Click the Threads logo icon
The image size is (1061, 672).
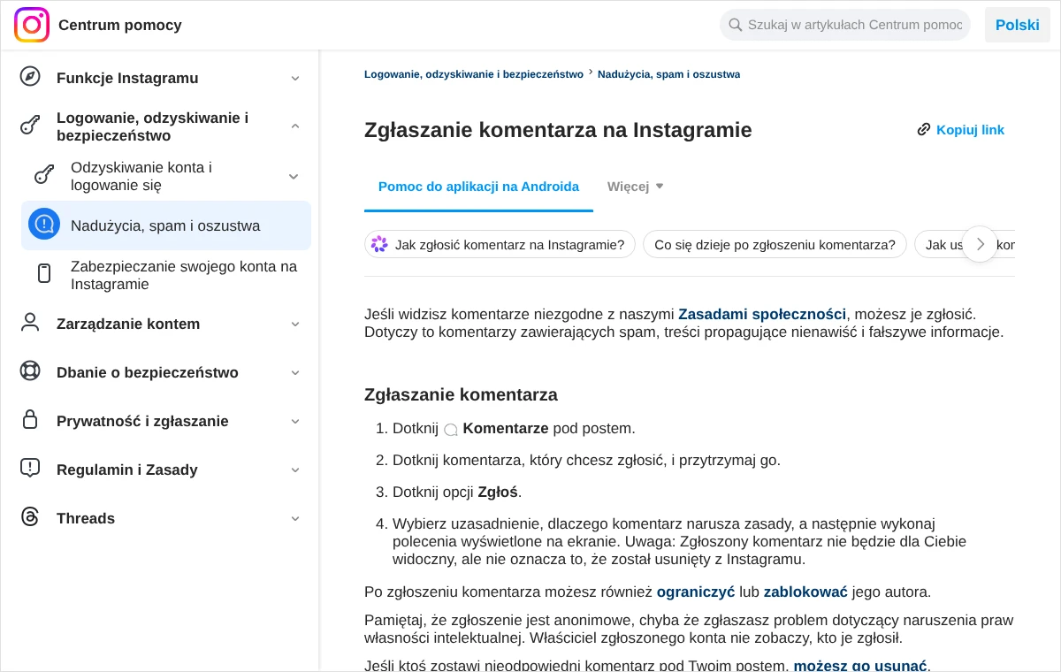tap(30, 516)
